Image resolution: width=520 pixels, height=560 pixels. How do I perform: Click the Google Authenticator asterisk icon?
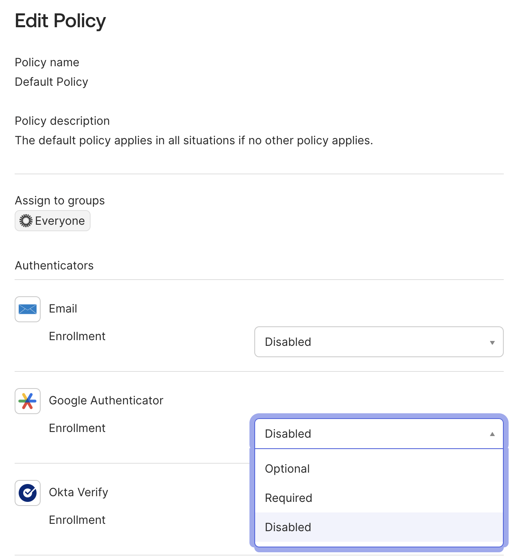[27, 401]
